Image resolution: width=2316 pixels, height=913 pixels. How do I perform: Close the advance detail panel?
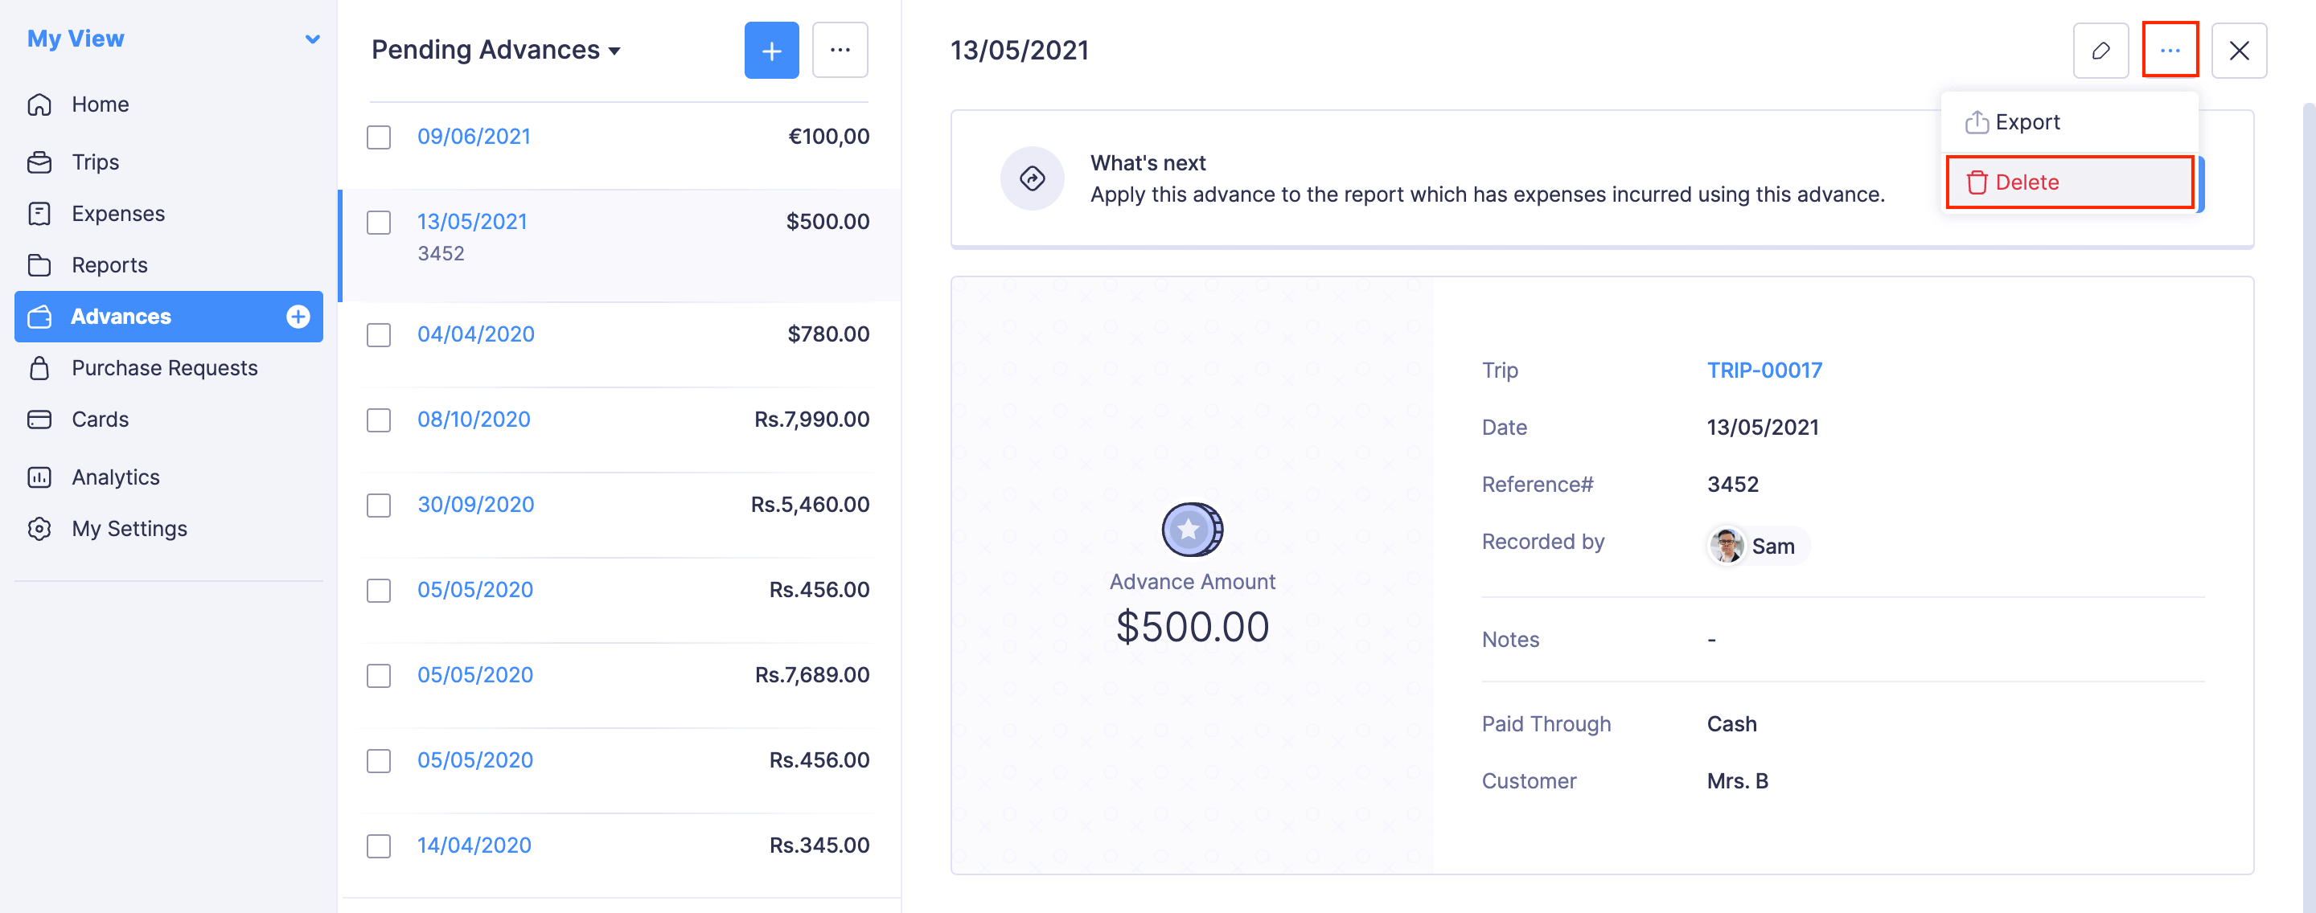click(x=2239, y=51)
